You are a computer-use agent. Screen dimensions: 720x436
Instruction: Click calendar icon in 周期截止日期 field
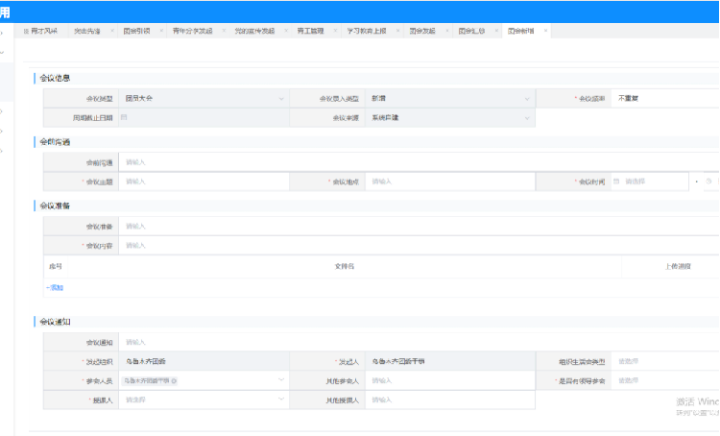(x=123, y=117)
